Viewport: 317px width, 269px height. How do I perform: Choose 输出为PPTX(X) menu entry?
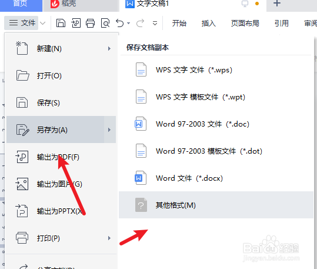coord(61,211)
